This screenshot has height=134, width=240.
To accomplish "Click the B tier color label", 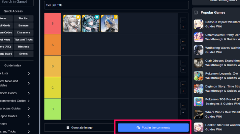I will [53, 66].
